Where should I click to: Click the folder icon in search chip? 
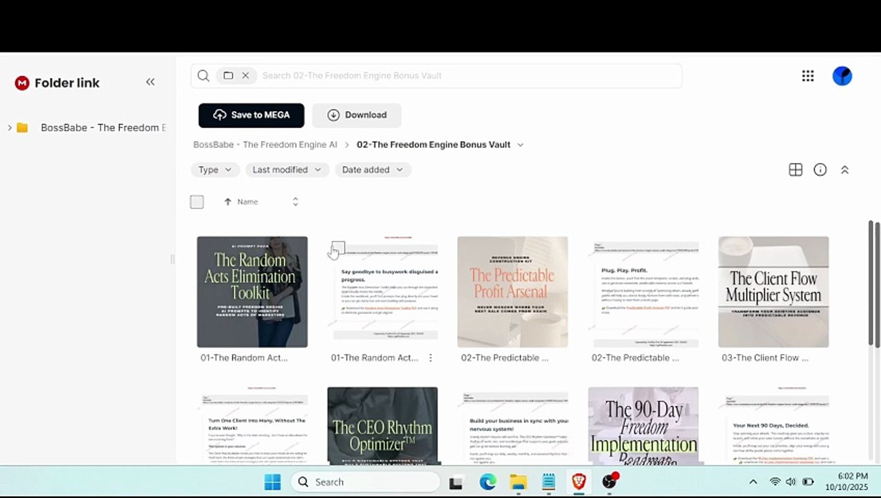(x=228, y=76)
